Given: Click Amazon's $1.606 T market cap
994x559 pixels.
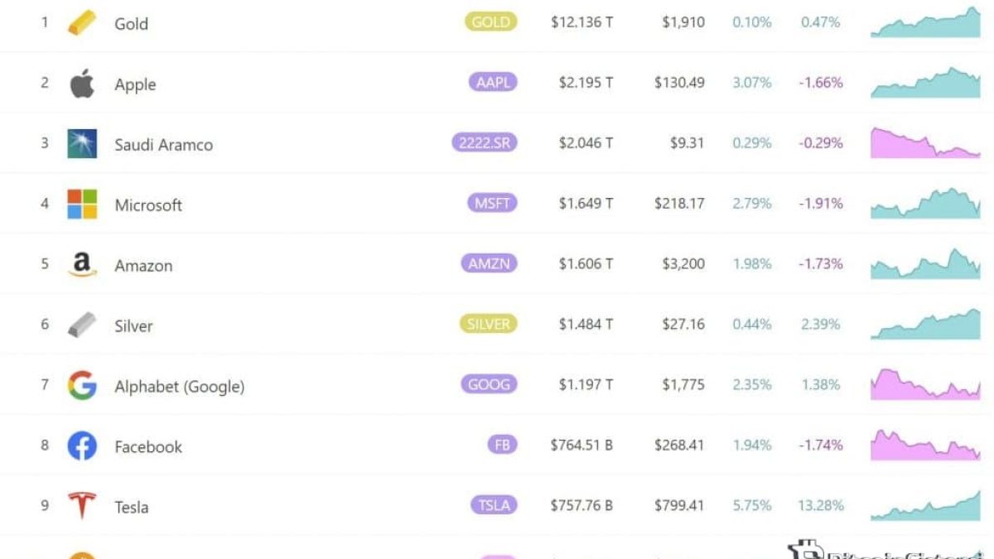Looking at the screenshot, I should point(586,263).
